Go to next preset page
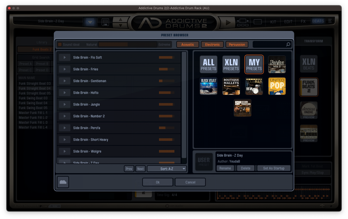348x219 pixels. (x=140, y=169)
